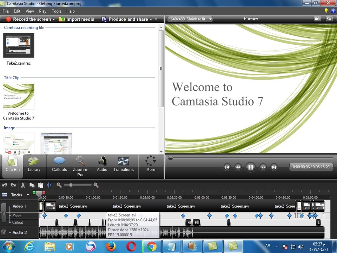This screenshot has width=337, height=253.
Task: Select the YouTube share image thumbnail
Action: point(19,143)
